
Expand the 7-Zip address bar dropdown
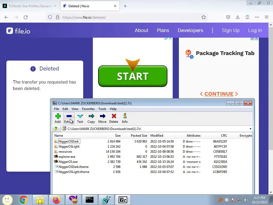[x=250, y=129]
